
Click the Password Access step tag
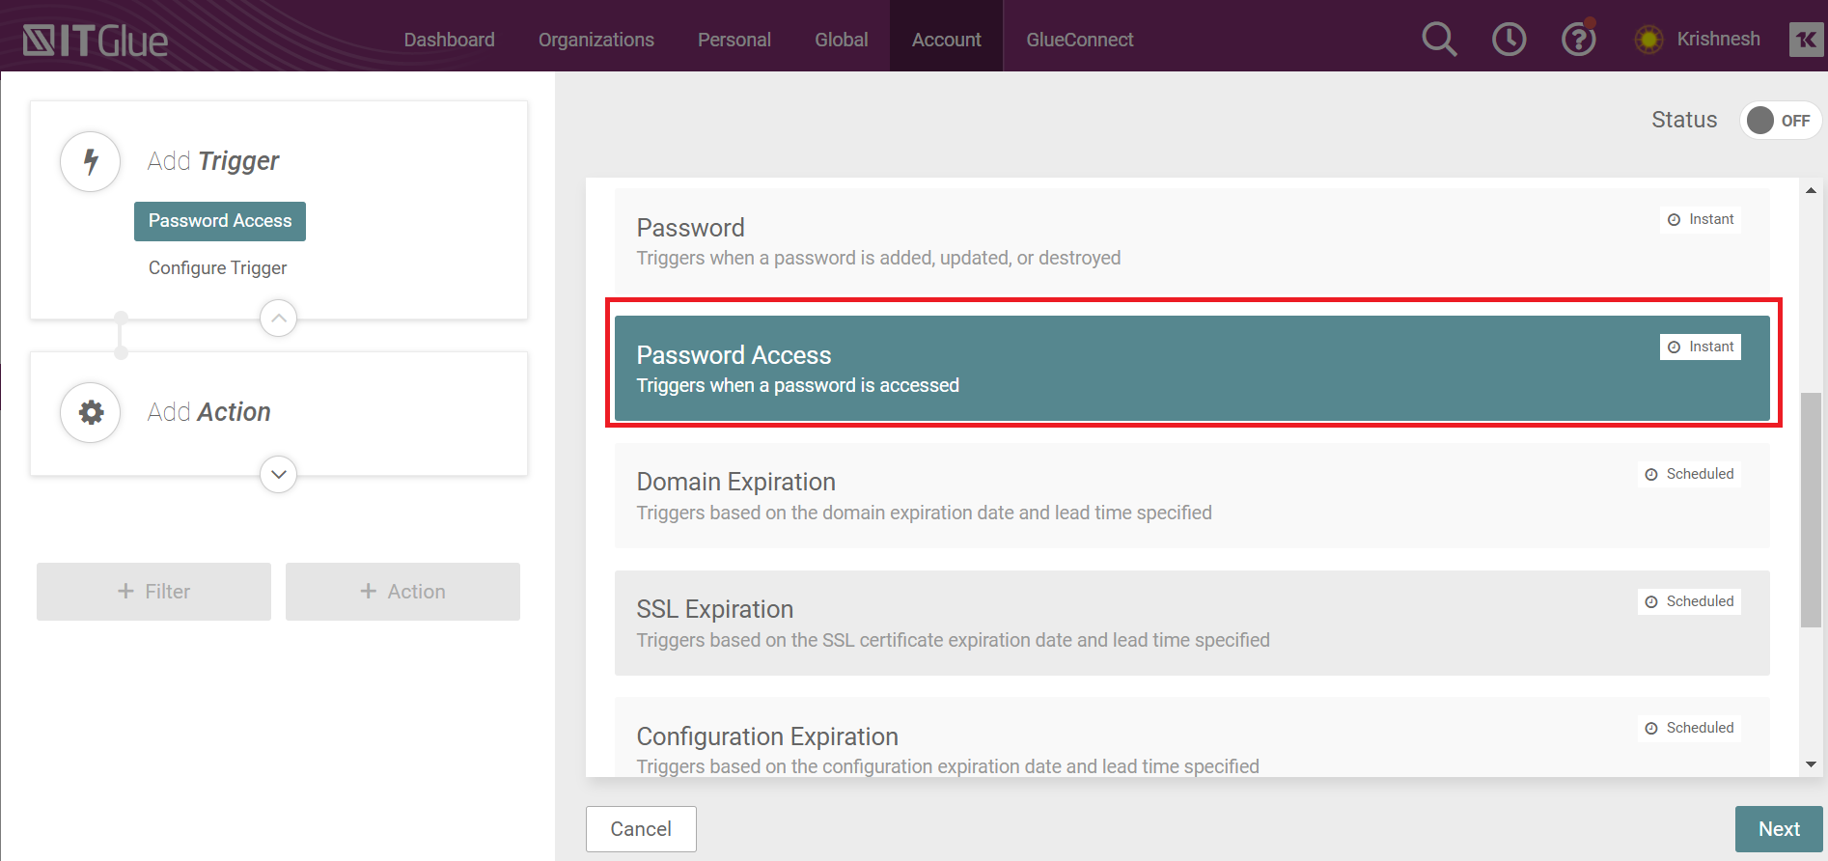click(x=220, y=221)
